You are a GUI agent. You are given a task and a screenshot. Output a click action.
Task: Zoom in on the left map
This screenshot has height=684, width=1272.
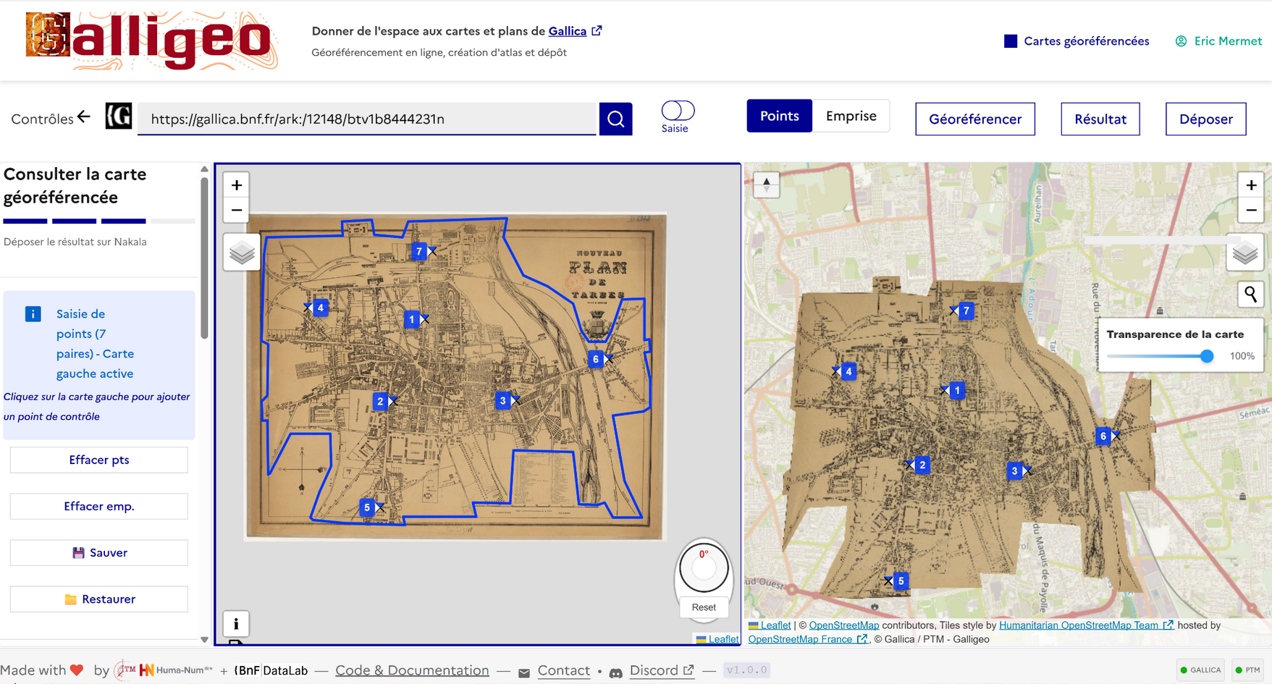[x=237, y=185]
